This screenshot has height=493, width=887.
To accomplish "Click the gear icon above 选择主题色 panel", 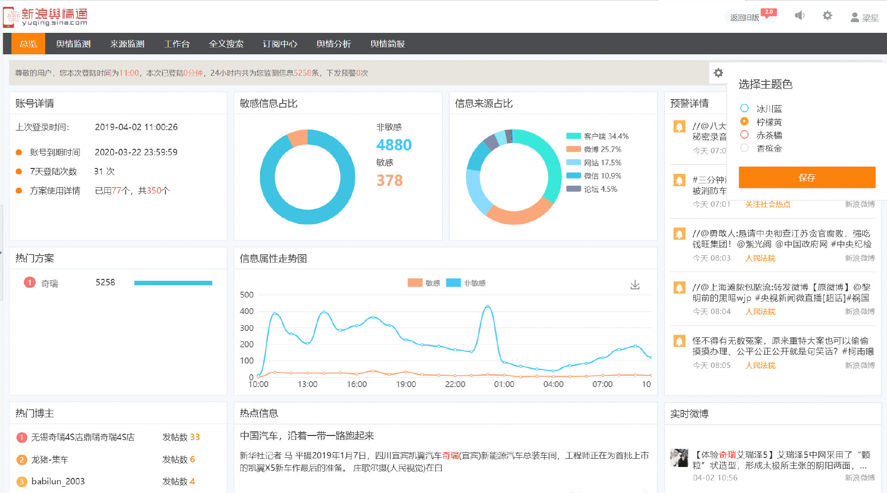I will (x=718, y=73).
